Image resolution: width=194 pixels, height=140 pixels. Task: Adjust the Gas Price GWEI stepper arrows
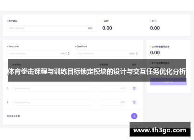137,53
